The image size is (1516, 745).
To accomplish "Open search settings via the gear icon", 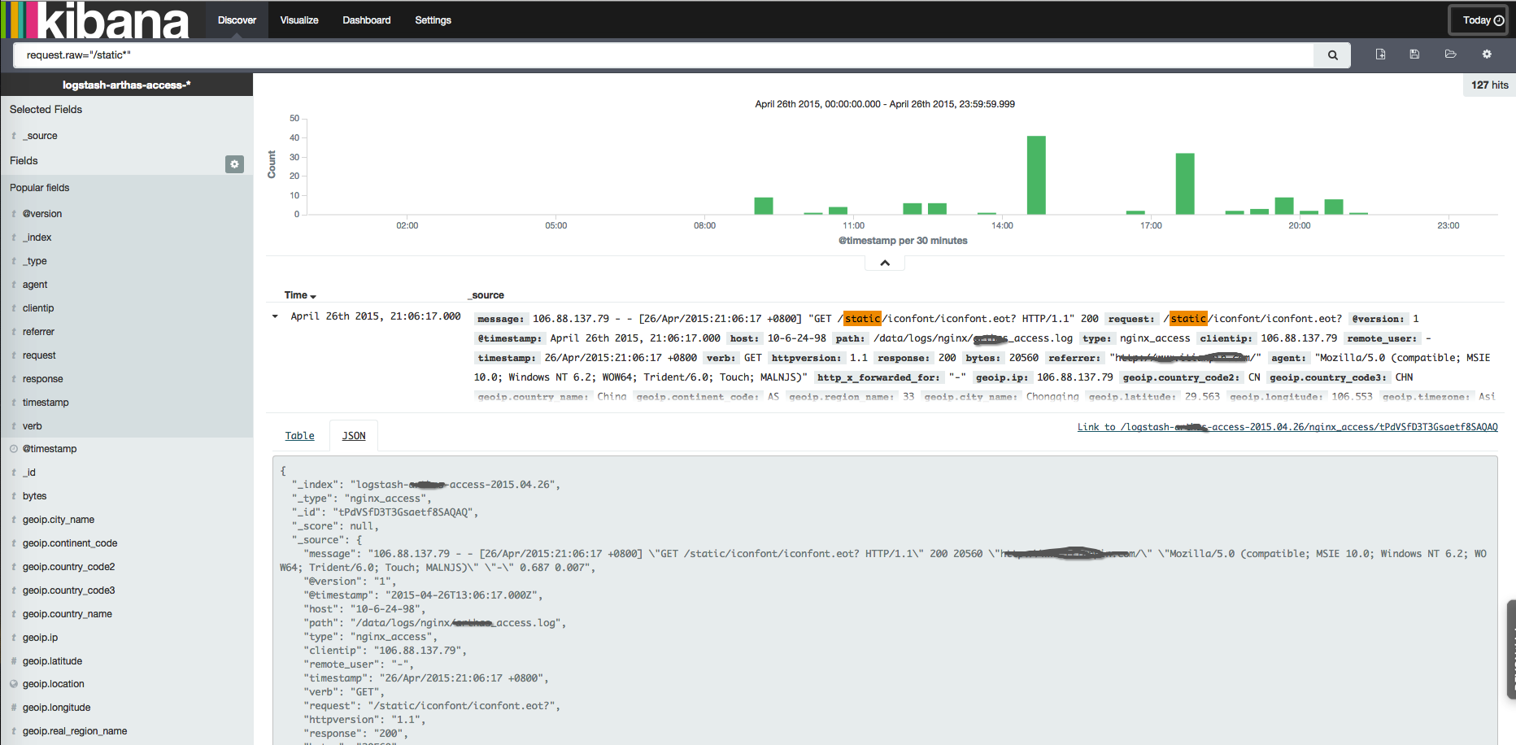I will click(x=1487, y=54).
